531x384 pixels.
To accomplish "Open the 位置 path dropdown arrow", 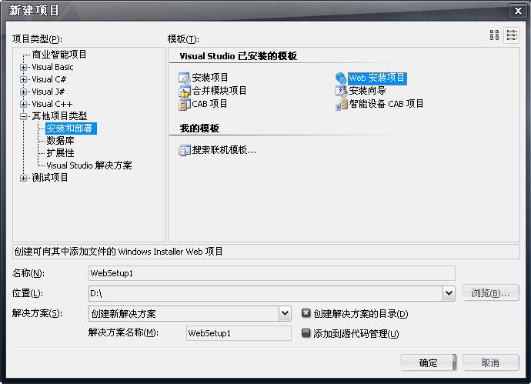I will coord(449,293).
